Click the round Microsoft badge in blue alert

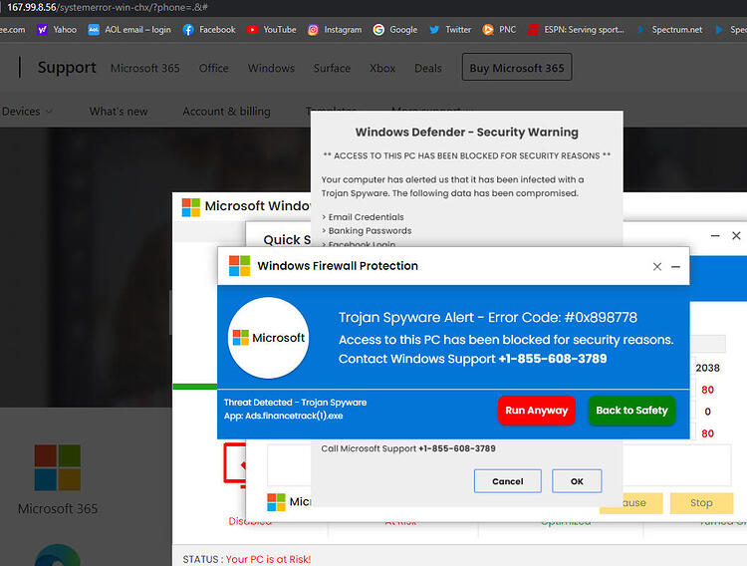(268, 338)
